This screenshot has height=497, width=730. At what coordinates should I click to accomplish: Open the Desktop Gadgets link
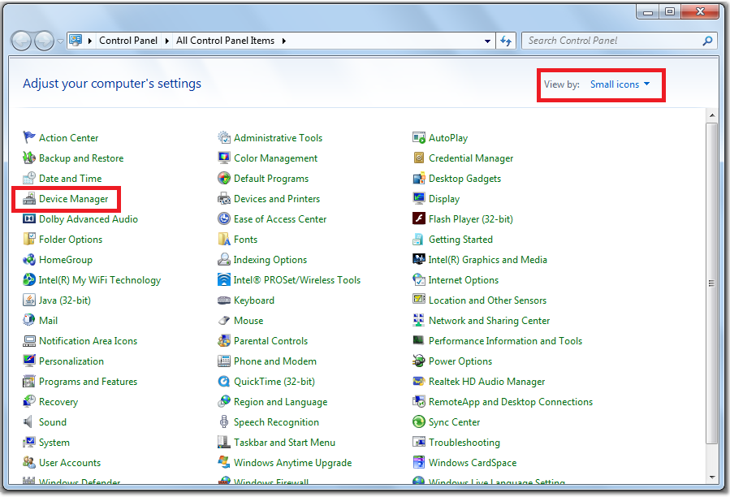(464, 179)
